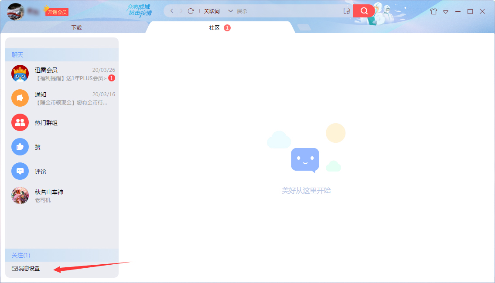Open the collection favorites icon beside search
The width and height of the screenshot is (495, 283).
tap(347, 10)
